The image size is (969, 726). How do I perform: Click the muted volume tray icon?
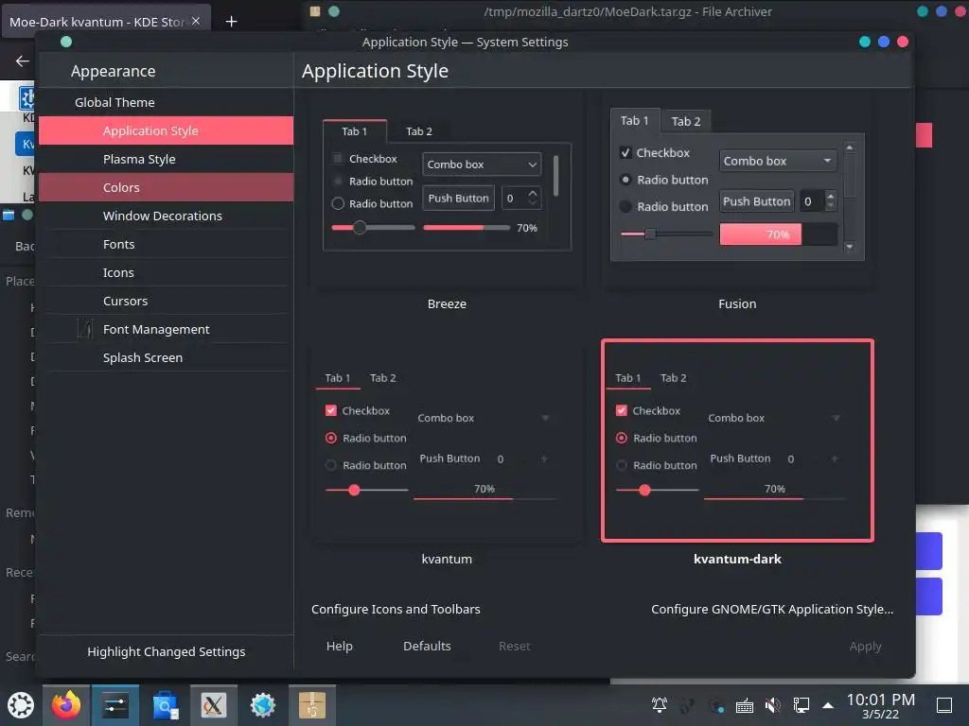click(x=772, y=705)
